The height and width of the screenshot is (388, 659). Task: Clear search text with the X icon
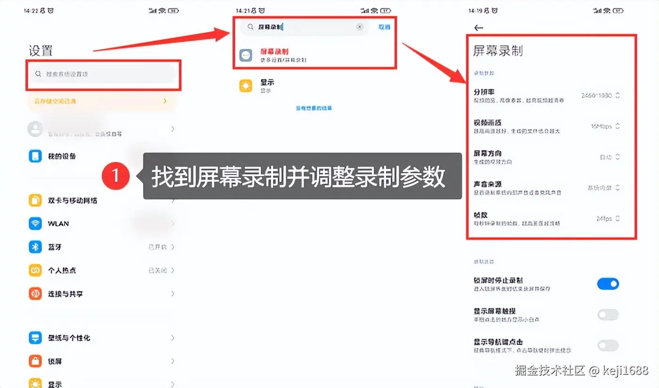(360, 27)
